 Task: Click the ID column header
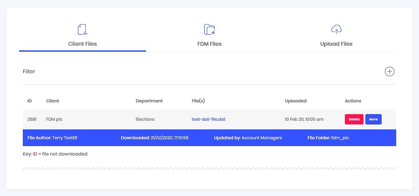tap(29, 101)
